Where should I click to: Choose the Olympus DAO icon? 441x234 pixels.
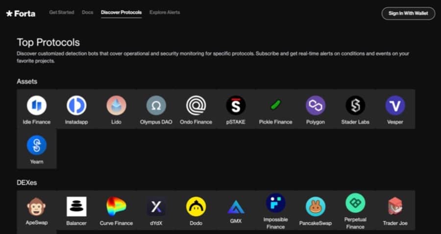tap(156, 105)
